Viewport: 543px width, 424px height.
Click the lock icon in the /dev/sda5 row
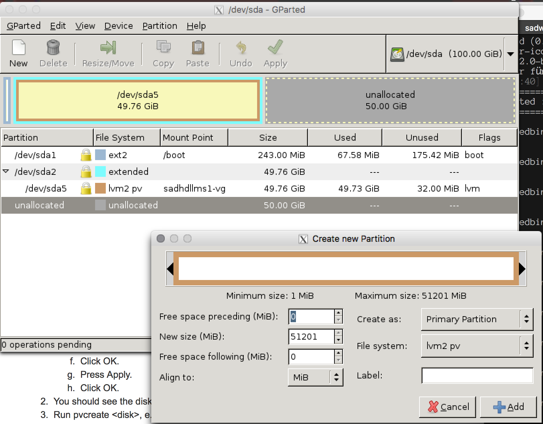pyautogui.click(x=86, y=189)
